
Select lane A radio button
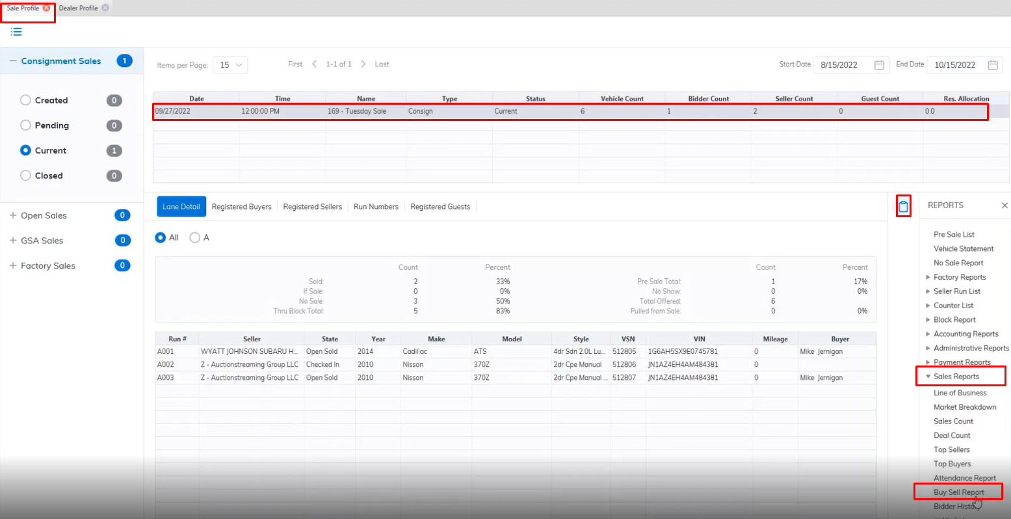[x=194, y=238]
